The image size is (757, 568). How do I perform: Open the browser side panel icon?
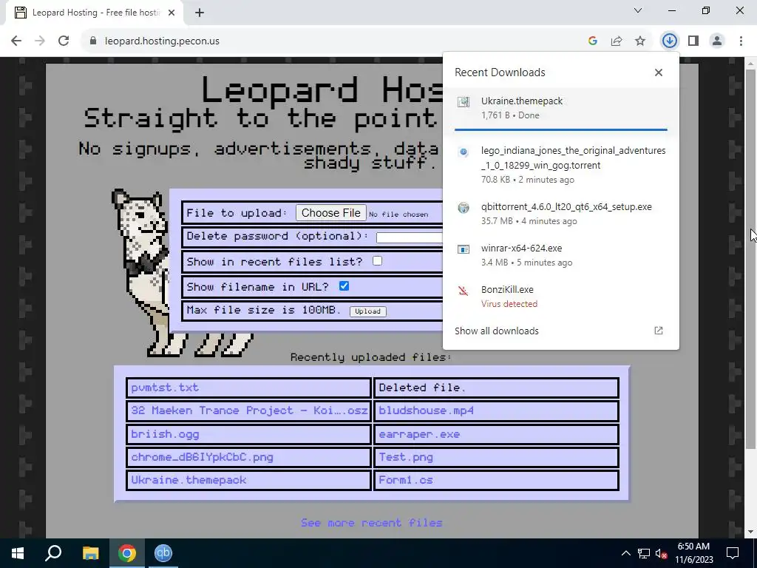[x=693, y=41]
